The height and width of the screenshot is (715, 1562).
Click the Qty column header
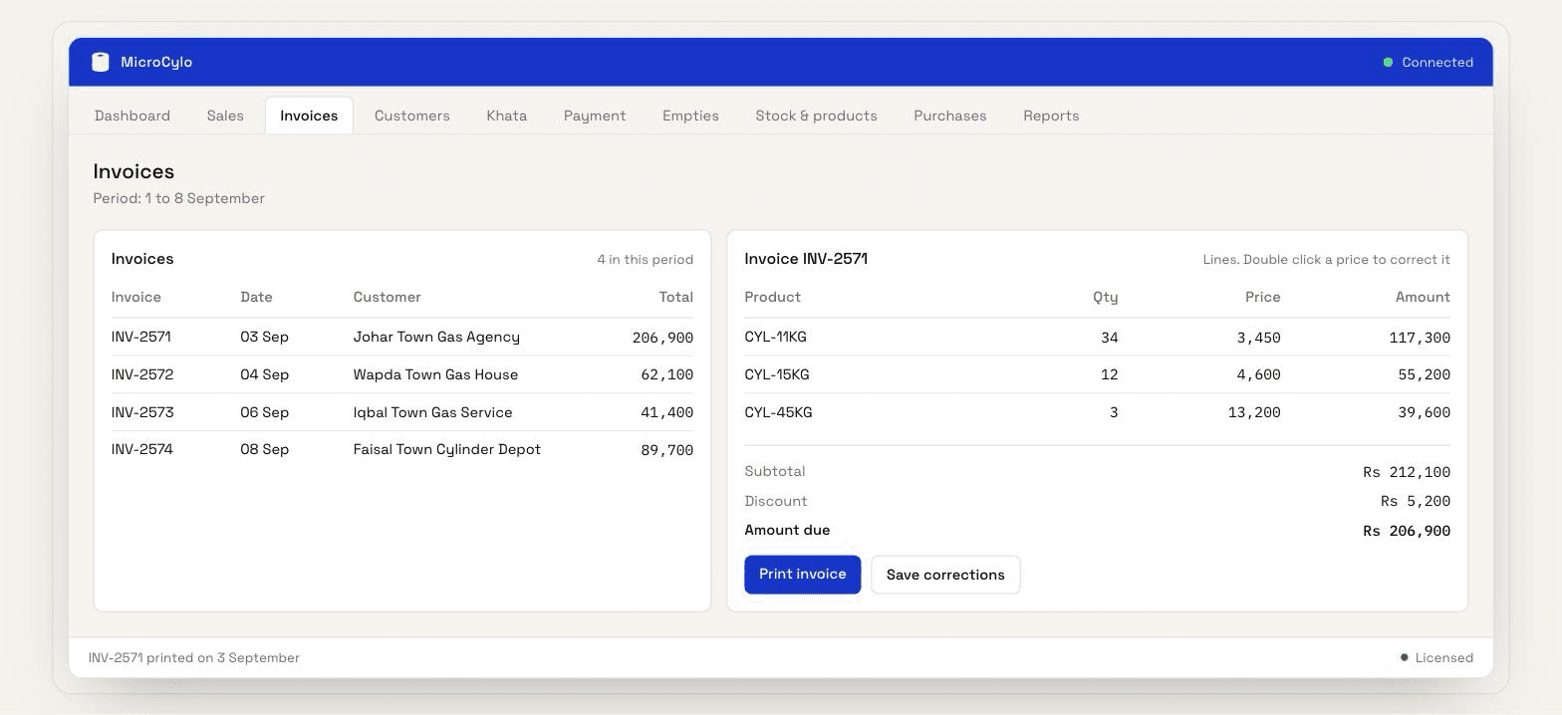coord(1105,297)
